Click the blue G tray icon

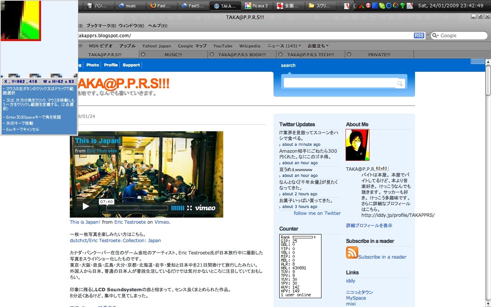(389, 6)
